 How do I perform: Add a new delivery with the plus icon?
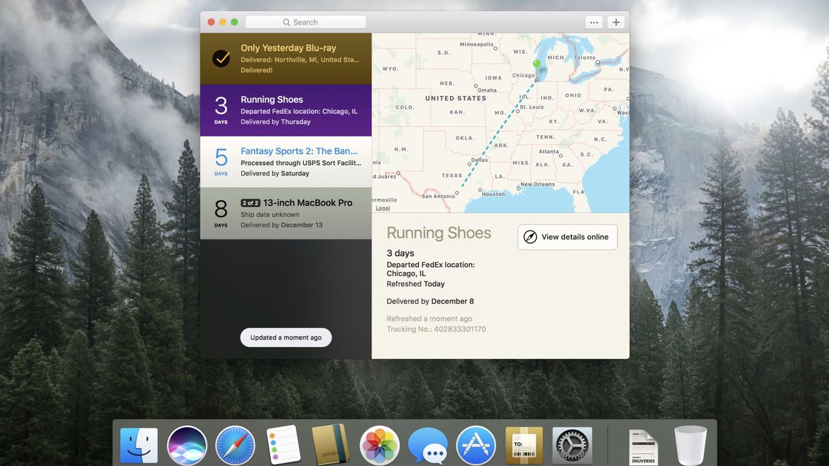(616, 21)
